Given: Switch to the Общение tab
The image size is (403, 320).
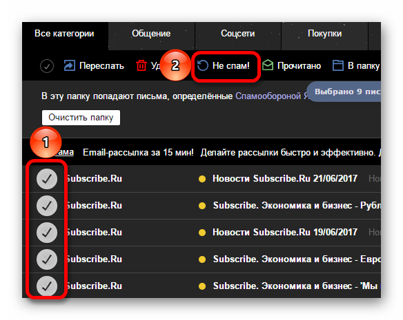Looking at the screenshot, I should [x=151, y=36].
